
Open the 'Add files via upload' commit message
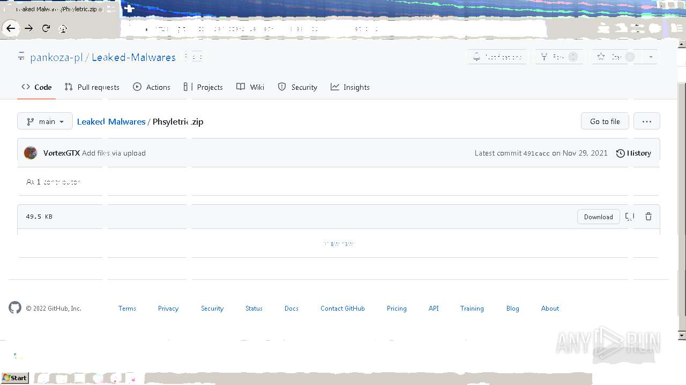click(114, 153)
